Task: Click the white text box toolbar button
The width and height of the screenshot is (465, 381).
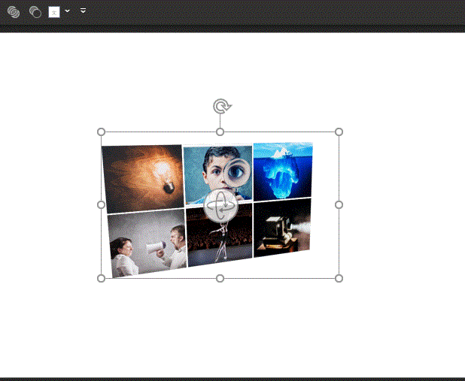Action: (x=54, y=12)
